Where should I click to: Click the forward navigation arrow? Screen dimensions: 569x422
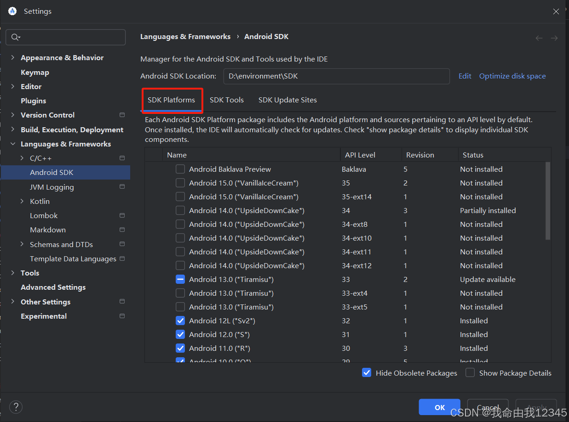554,38
